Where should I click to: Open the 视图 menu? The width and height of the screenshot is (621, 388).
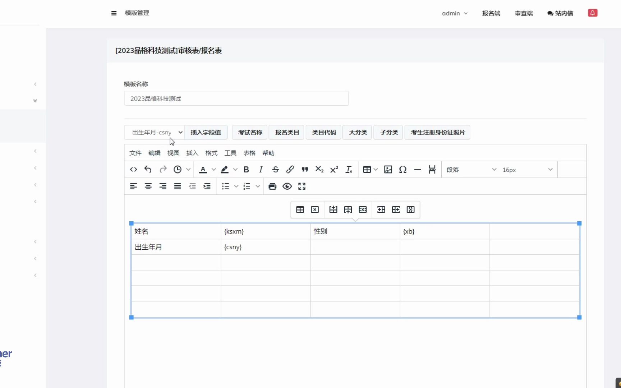(173, 153)
